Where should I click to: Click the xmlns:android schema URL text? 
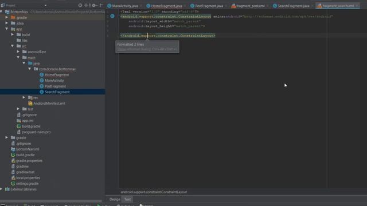(288, 17)
